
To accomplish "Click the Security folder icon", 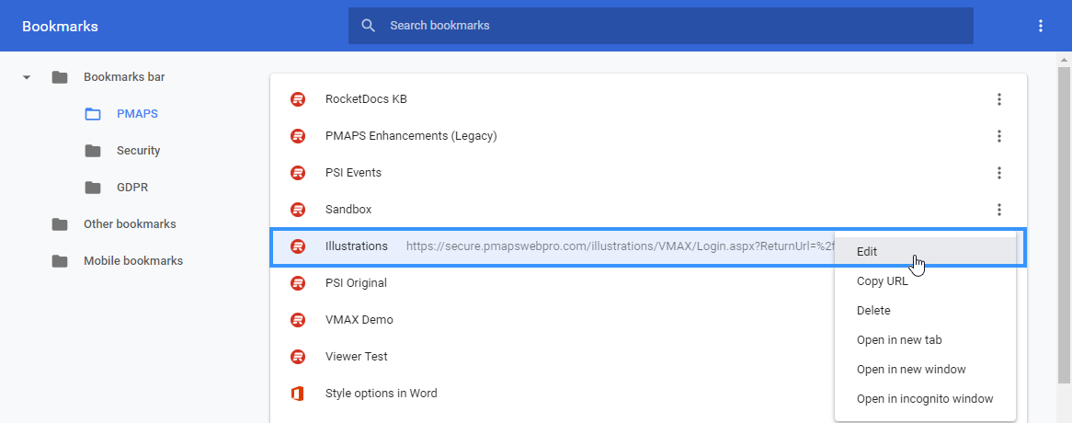I will 93,150.
